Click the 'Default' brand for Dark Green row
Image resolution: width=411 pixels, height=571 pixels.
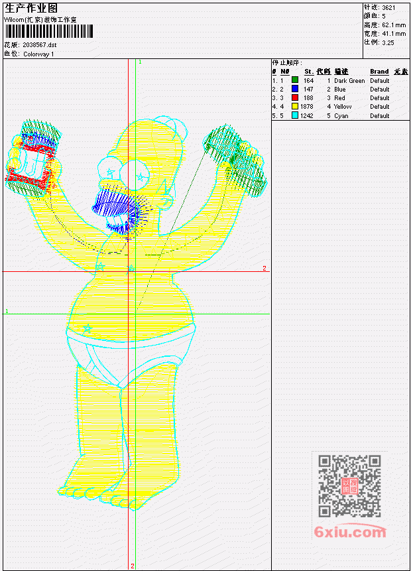[x=380, y=81]
